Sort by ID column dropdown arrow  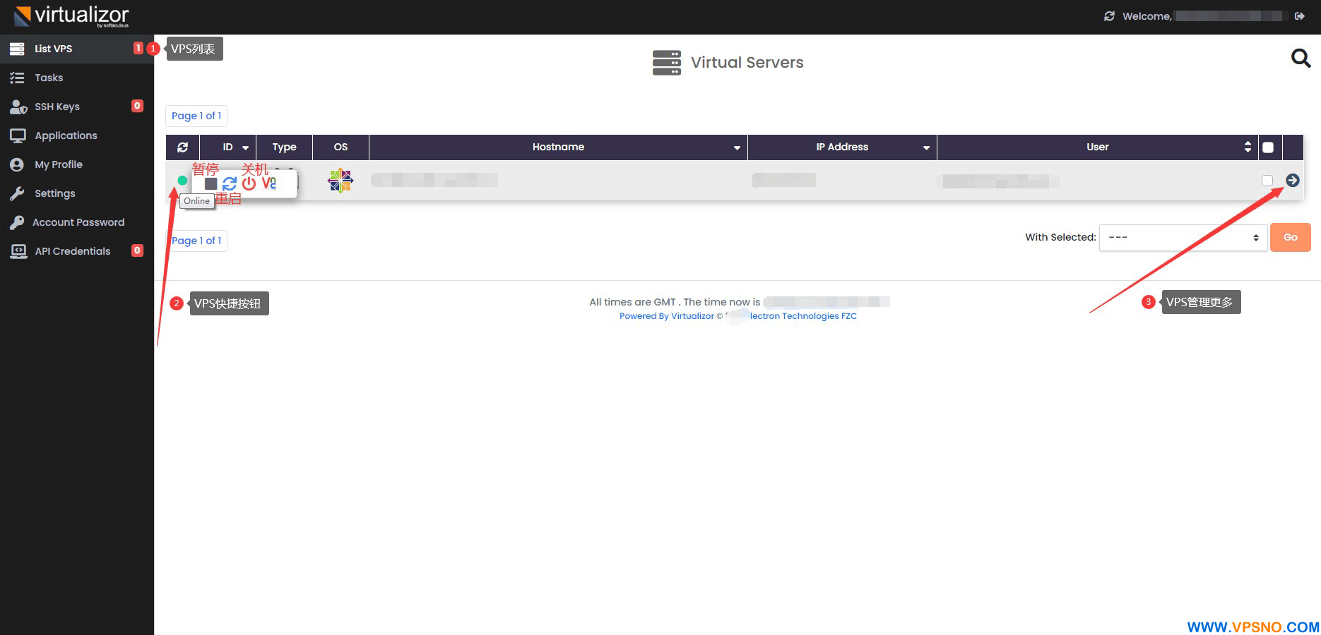246,147
